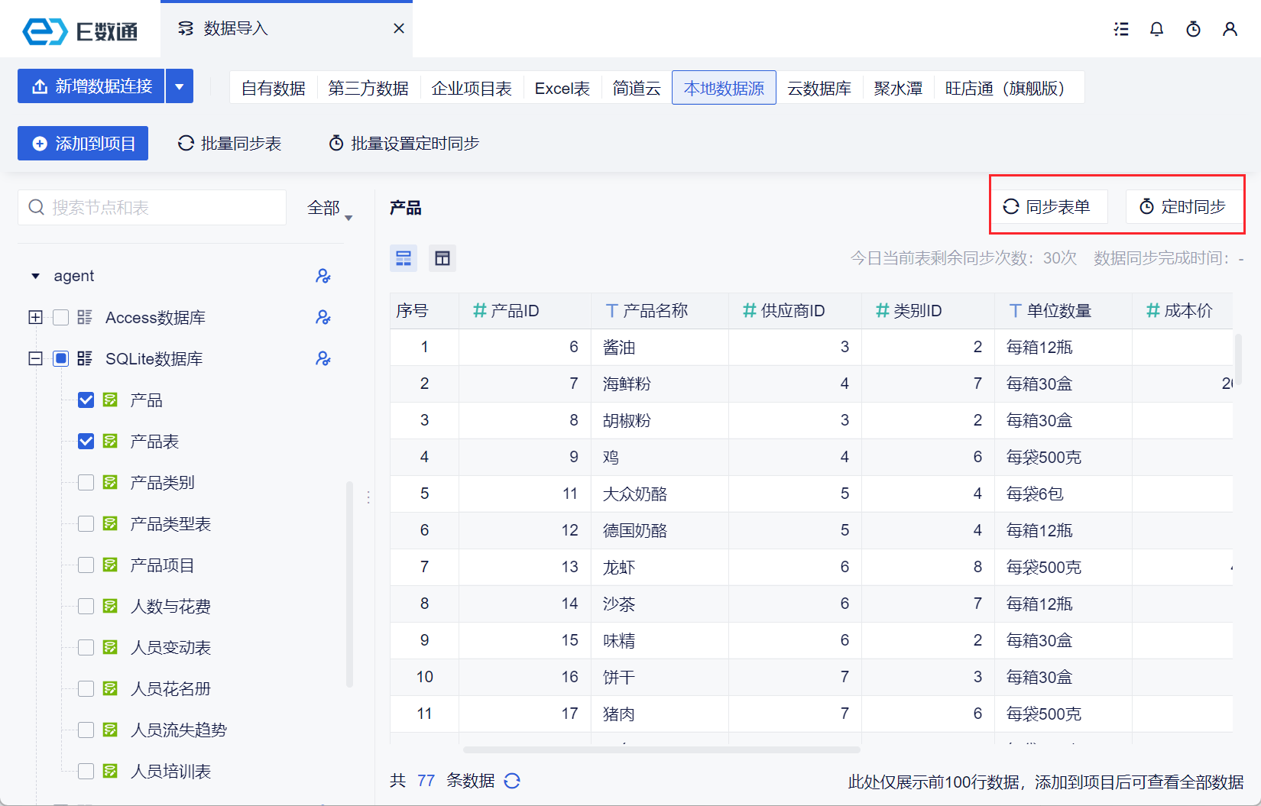Click the 产品名称 column header
This screenshot has height=806, width=1261.
[x=660, y=311]
